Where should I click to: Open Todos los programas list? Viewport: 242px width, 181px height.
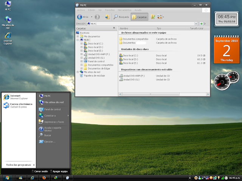(19, 165)
